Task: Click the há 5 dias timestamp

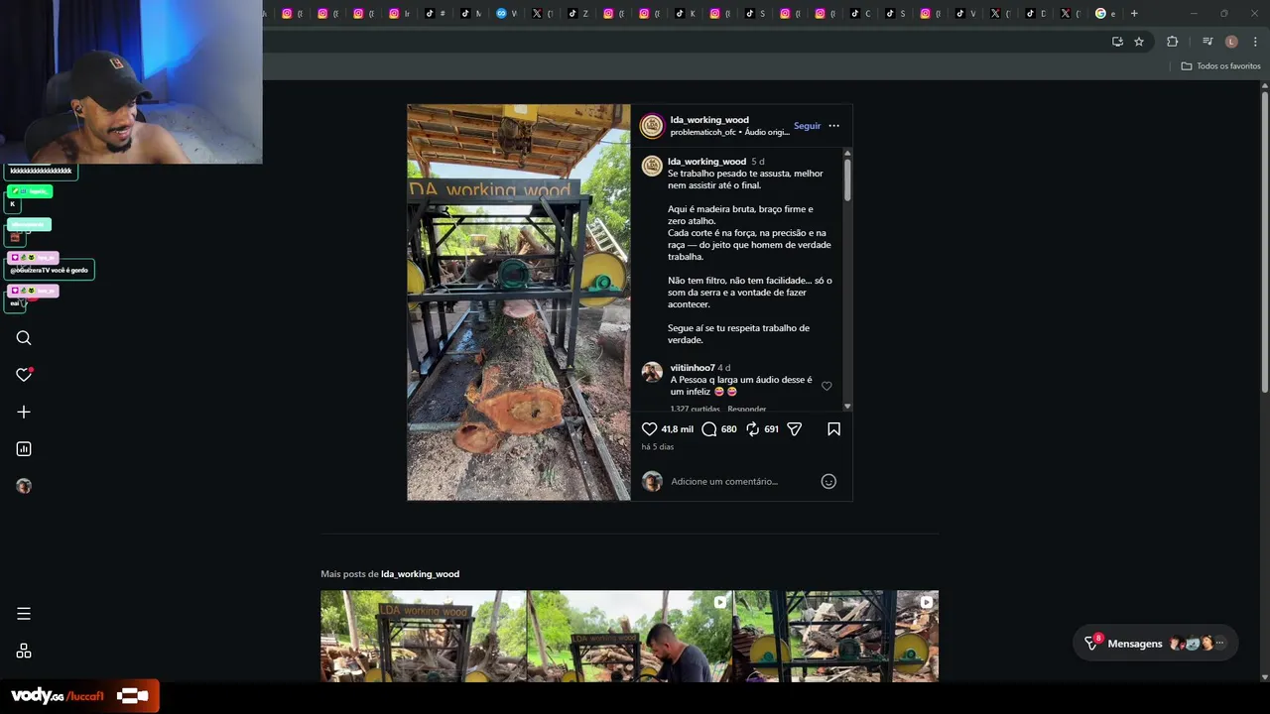Action: [x=657, y=447]
